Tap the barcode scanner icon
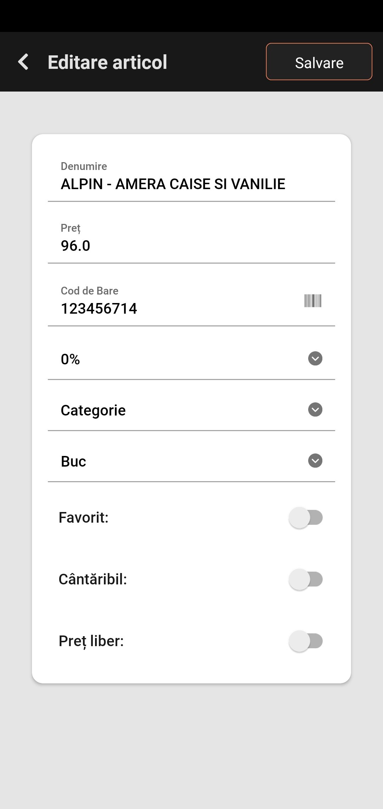The width and height of the screenshot is (383, 809). 313,301
